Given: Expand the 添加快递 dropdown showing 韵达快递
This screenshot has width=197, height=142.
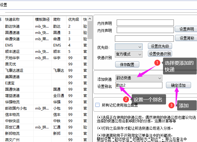Looking at the screenshot, I should pos(139,78).
